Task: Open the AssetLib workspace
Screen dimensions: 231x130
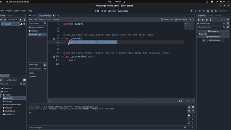Action: tap(123, 11)
